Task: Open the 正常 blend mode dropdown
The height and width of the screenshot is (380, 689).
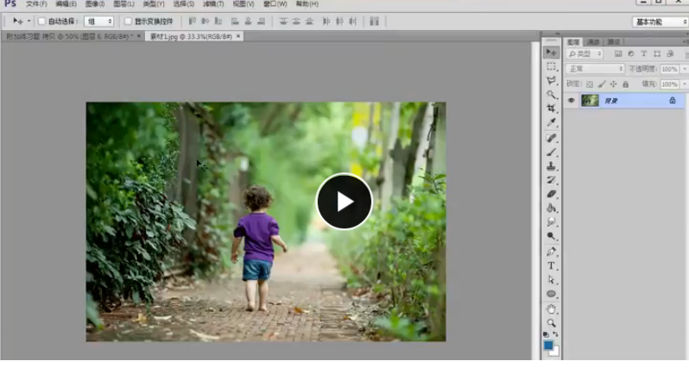Action: tap(595, 69)
